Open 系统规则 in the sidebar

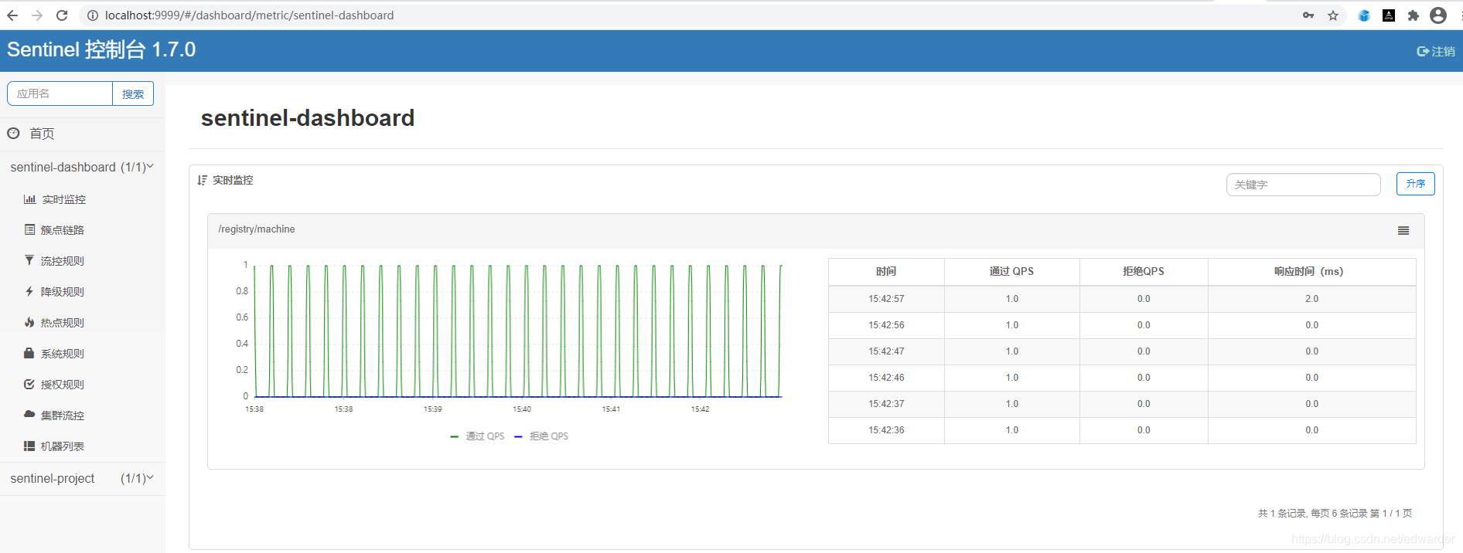(63, 354)
